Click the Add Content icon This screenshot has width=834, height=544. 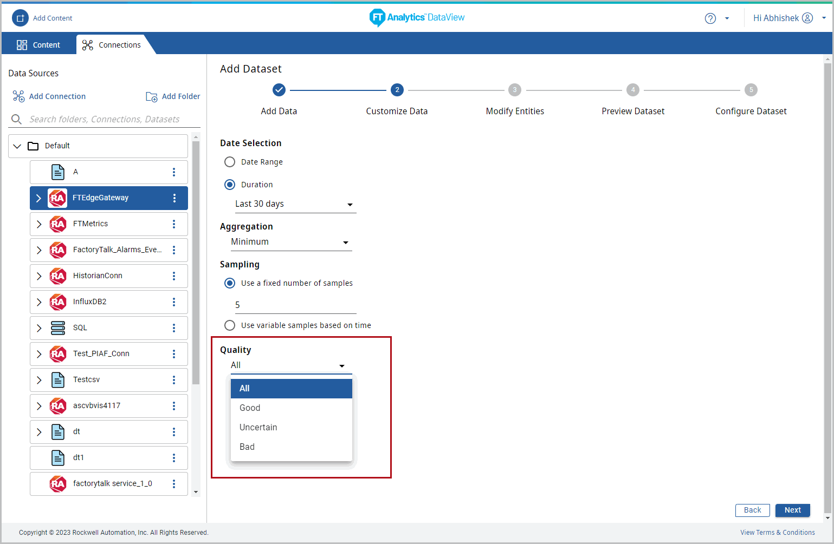click(20, 18)
